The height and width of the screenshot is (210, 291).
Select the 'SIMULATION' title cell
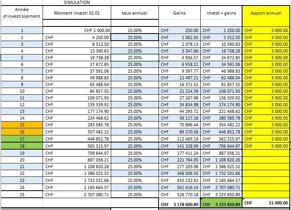tap(77, 2)
